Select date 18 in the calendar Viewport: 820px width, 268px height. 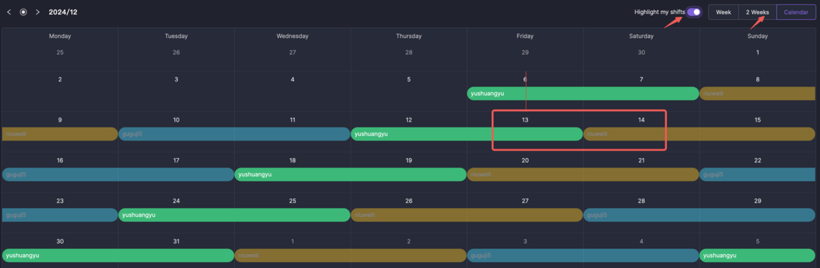(x=292, y=160)
